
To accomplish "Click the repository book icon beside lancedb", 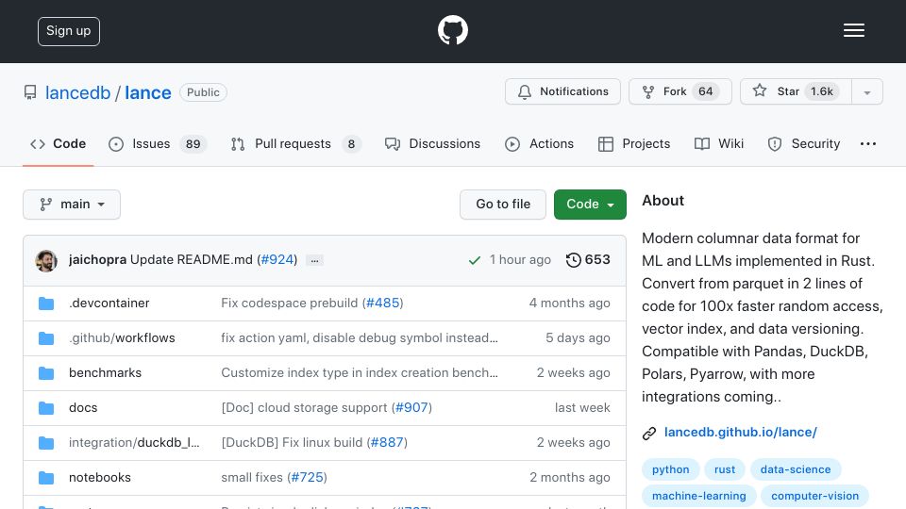I will 30,92.
